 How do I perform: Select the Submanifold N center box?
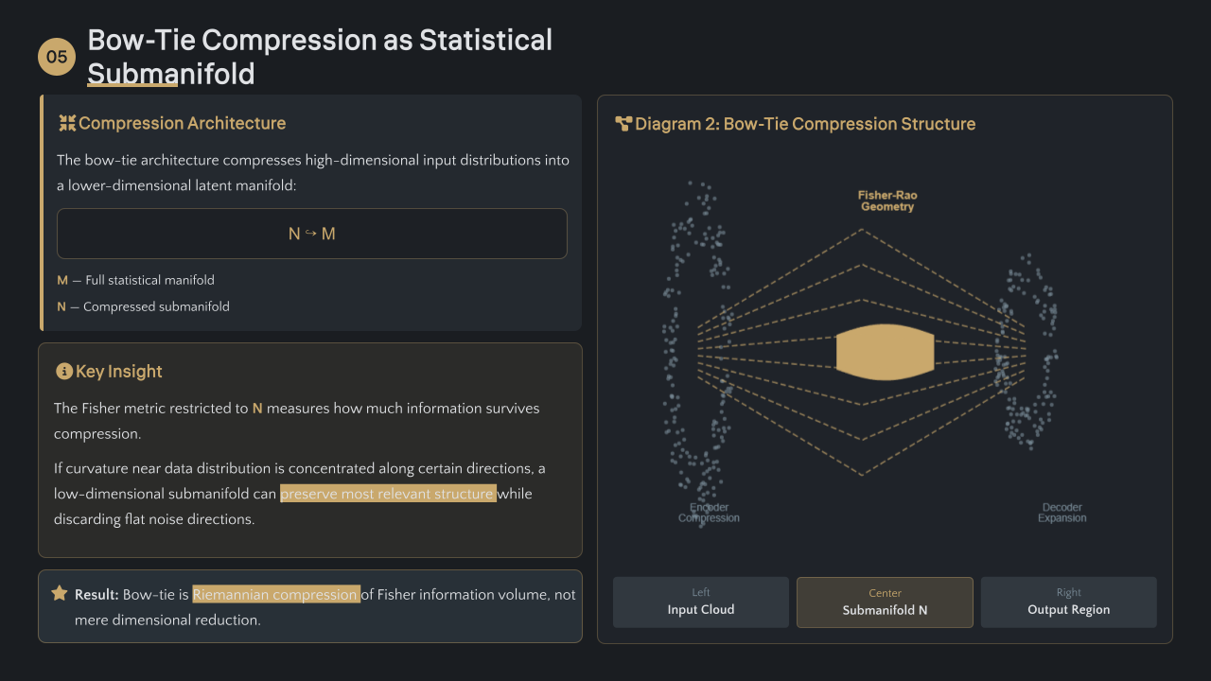pyautogui.click(x=885, y=602)
